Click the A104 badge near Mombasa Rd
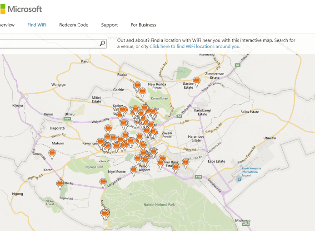Viewport: 315px width, 231px height. pos(198,177)
